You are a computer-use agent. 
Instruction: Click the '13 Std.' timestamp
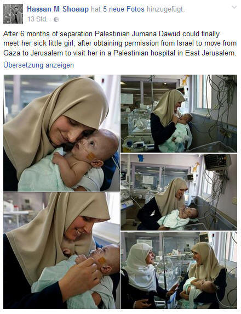click(37, 19)
